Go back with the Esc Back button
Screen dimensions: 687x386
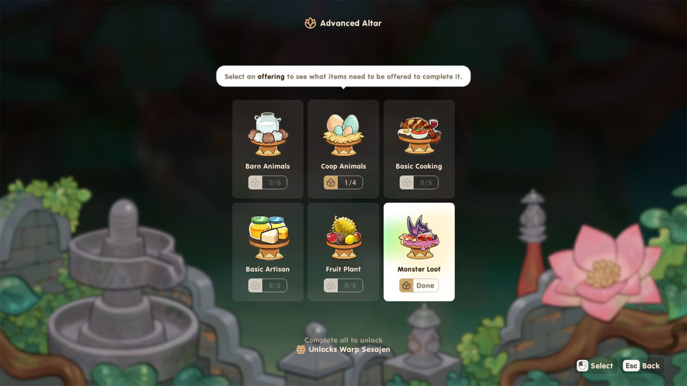(x=643, y=366)
